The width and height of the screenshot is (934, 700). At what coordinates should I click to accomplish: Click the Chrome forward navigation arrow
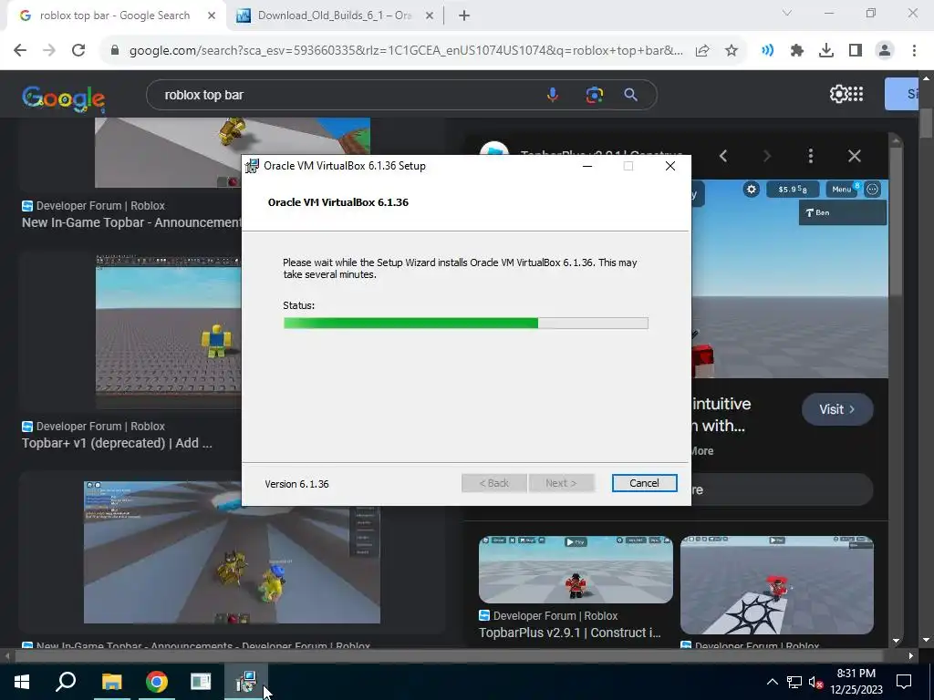click(49, 51)
